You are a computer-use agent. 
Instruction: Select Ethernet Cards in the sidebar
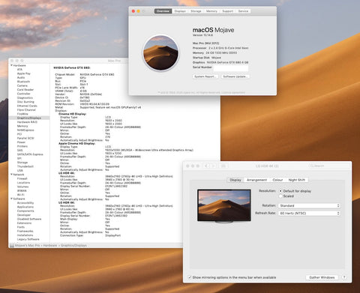[x=27, y=106]
